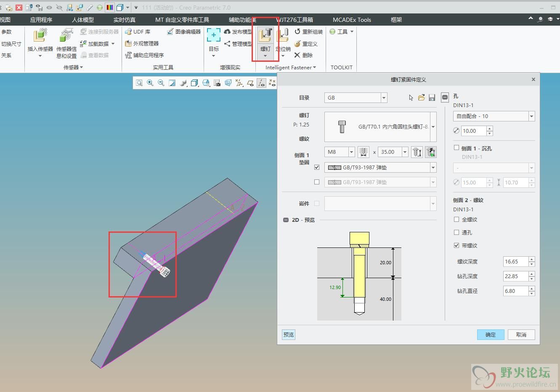Click 切换尺寸 switch dimensions
Screen dimensions: 560x392
pos(11,44)
